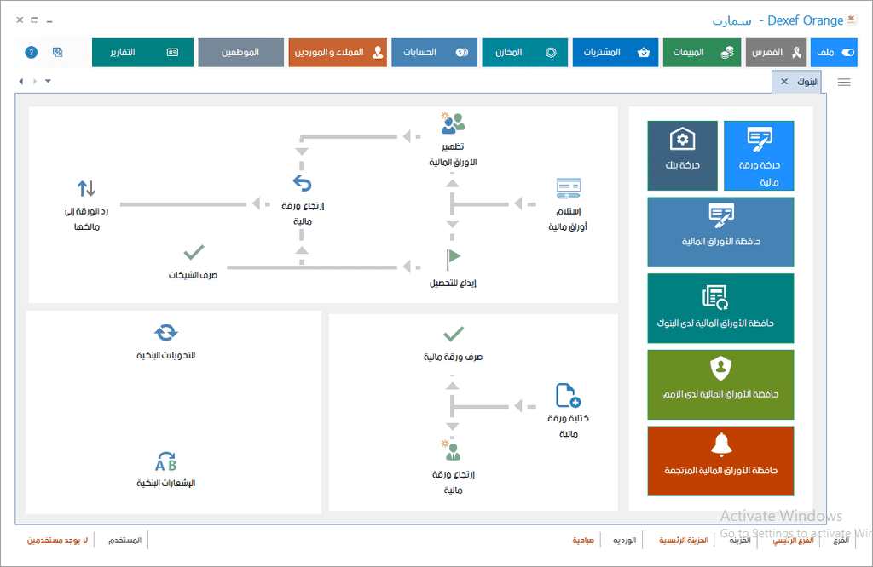Open حافظة الأوراق المالية المرتجعة orange tile
Viewport: 873px width, 567px height.
click(x=720, y=461)
